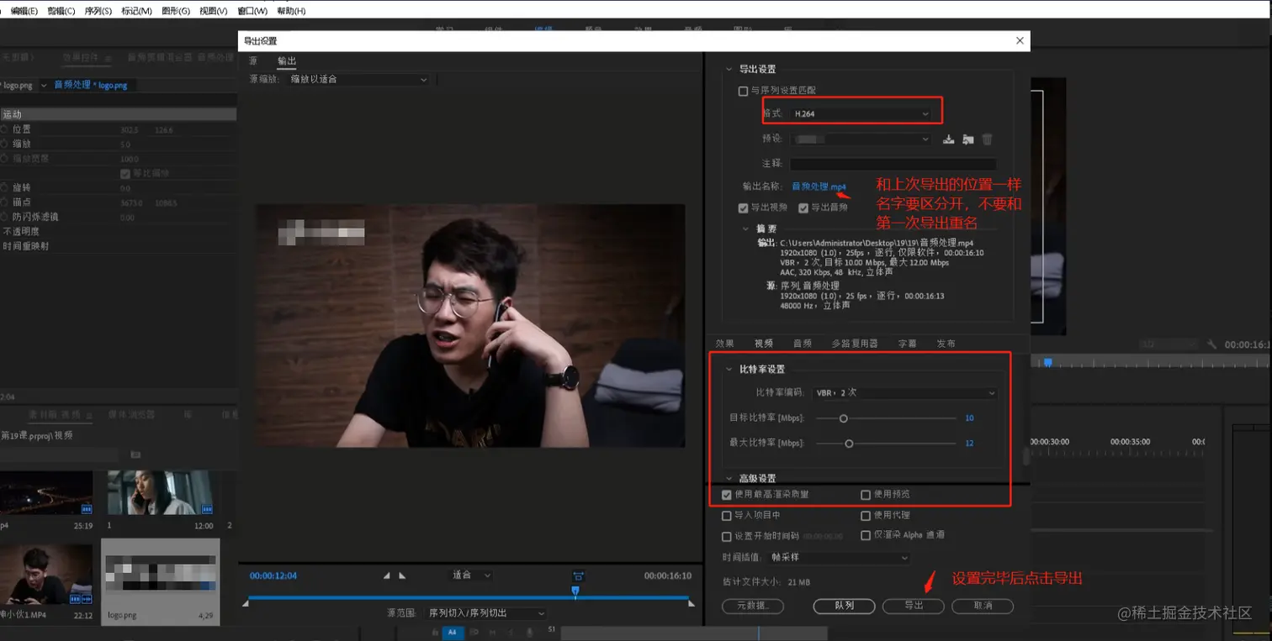
Task: Click the 目标比特率 slider handle
Action: 843,418
